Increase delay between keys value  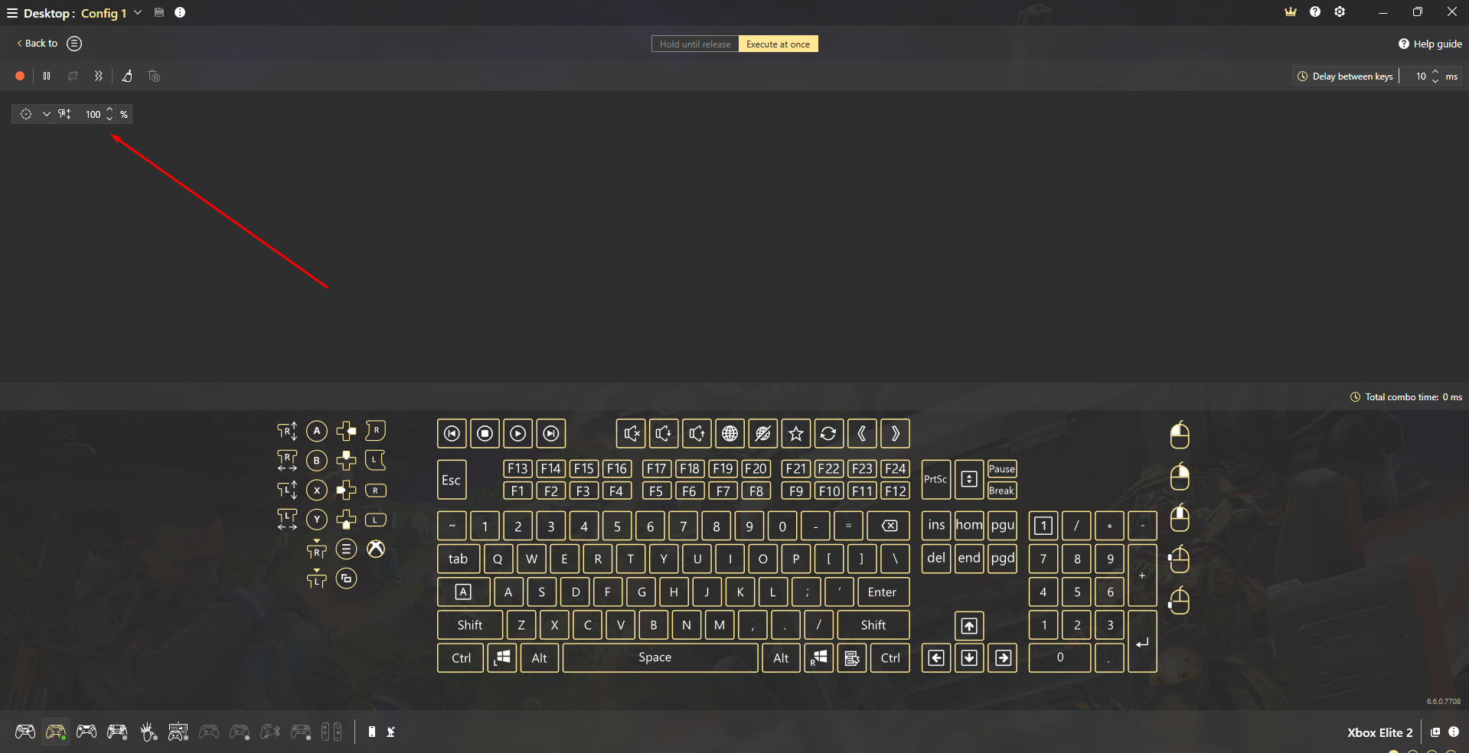point(1435,72)
